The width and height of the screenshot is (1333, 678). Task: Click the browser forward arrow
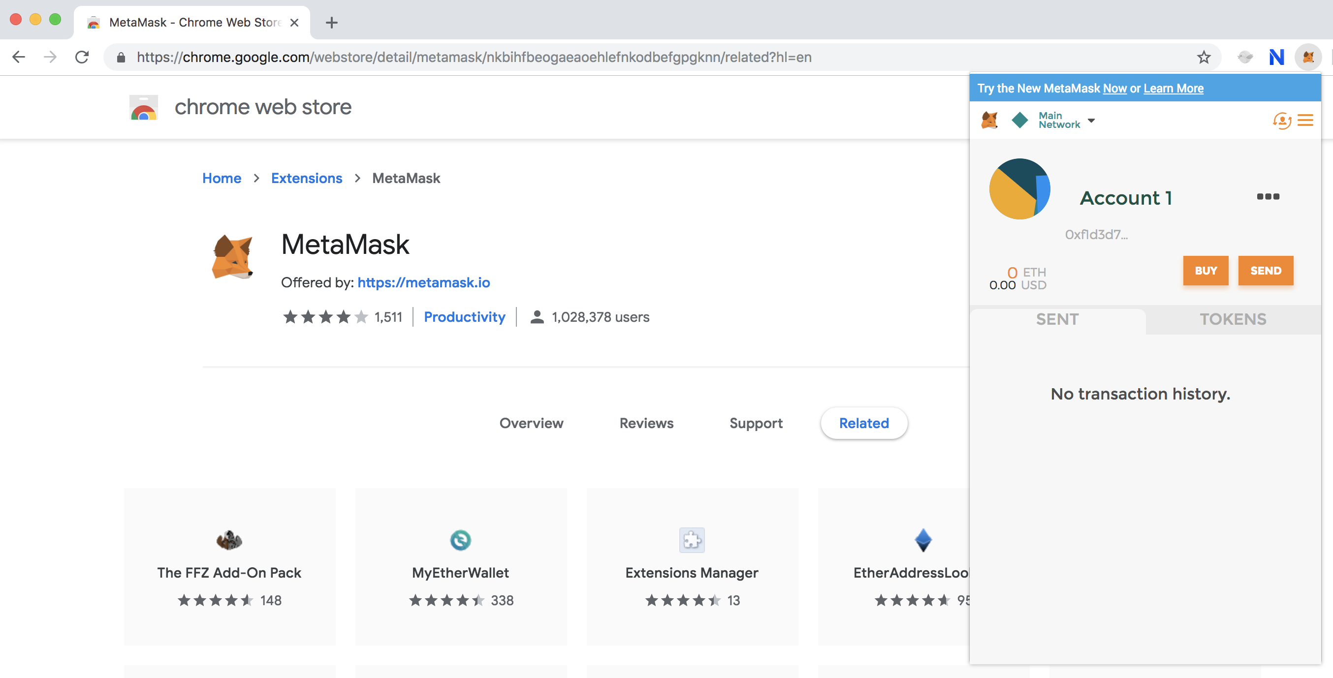(50, 57)
